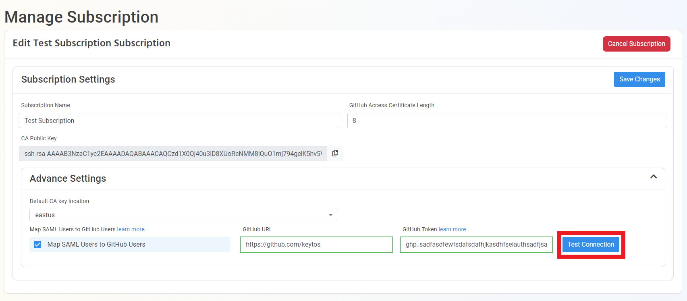Screen dimensions: 687x301
Task: Open learn more link for SAML mapping
Action: [131, 229]
